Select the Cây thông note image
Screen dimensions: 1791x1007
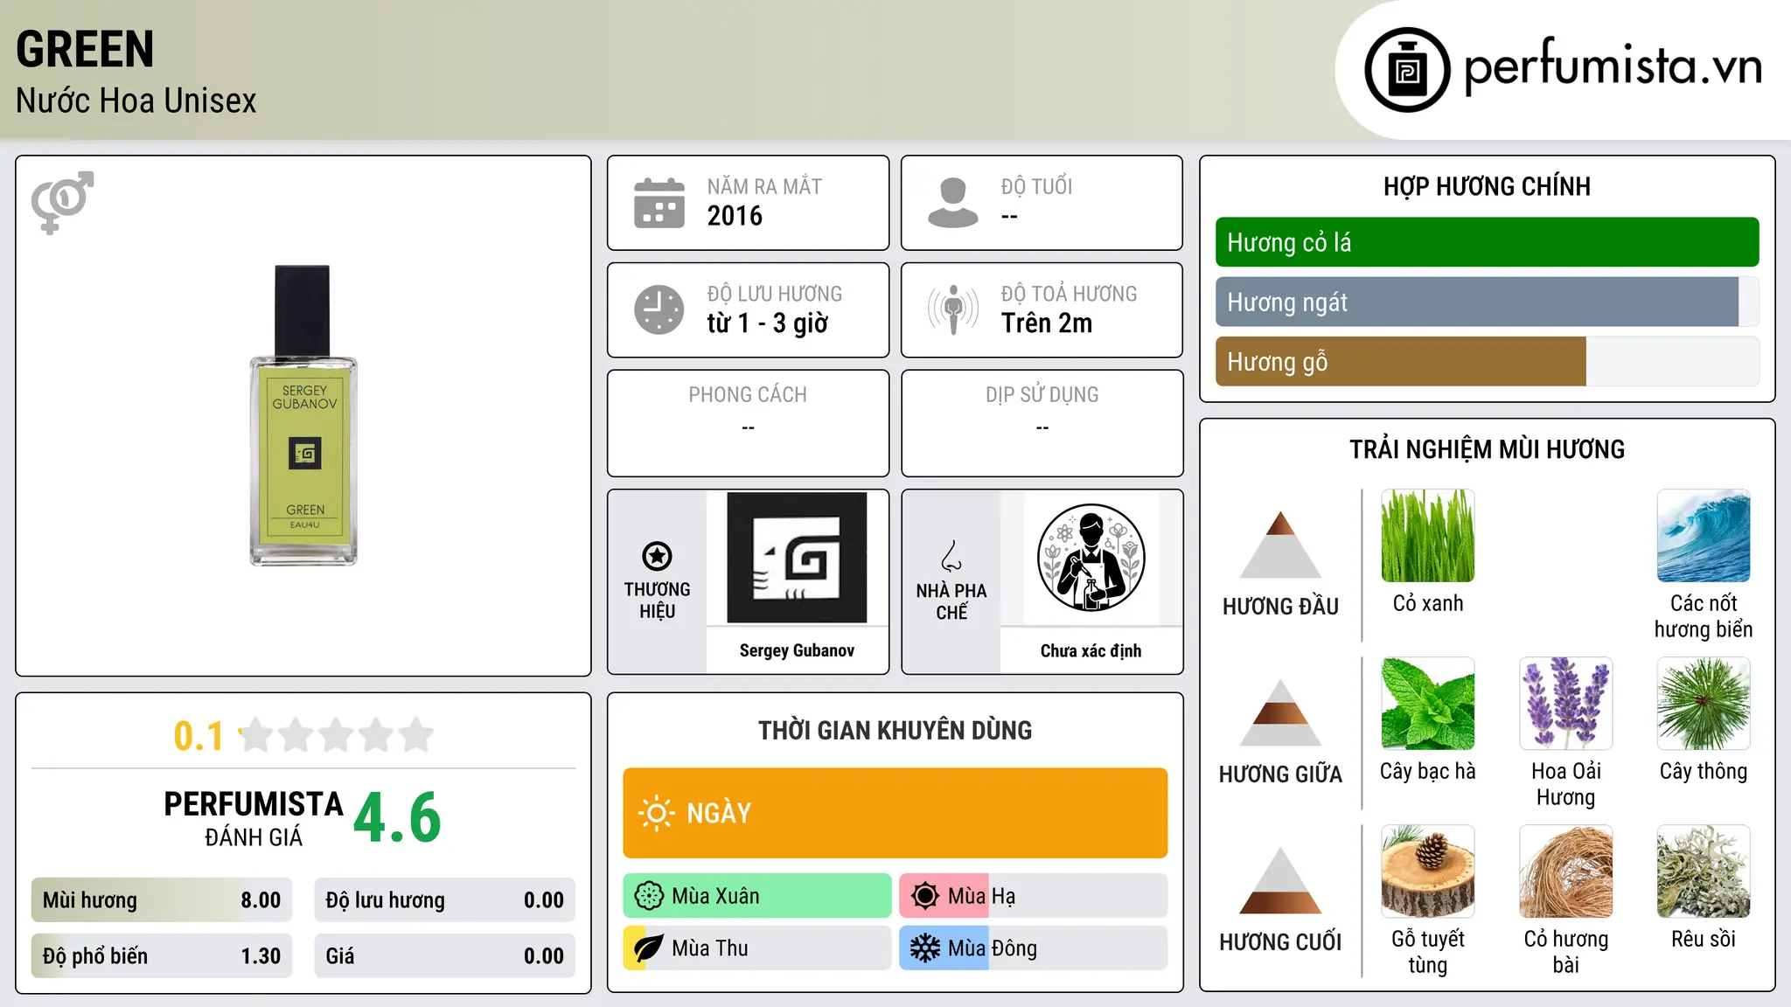point(1704,704)
